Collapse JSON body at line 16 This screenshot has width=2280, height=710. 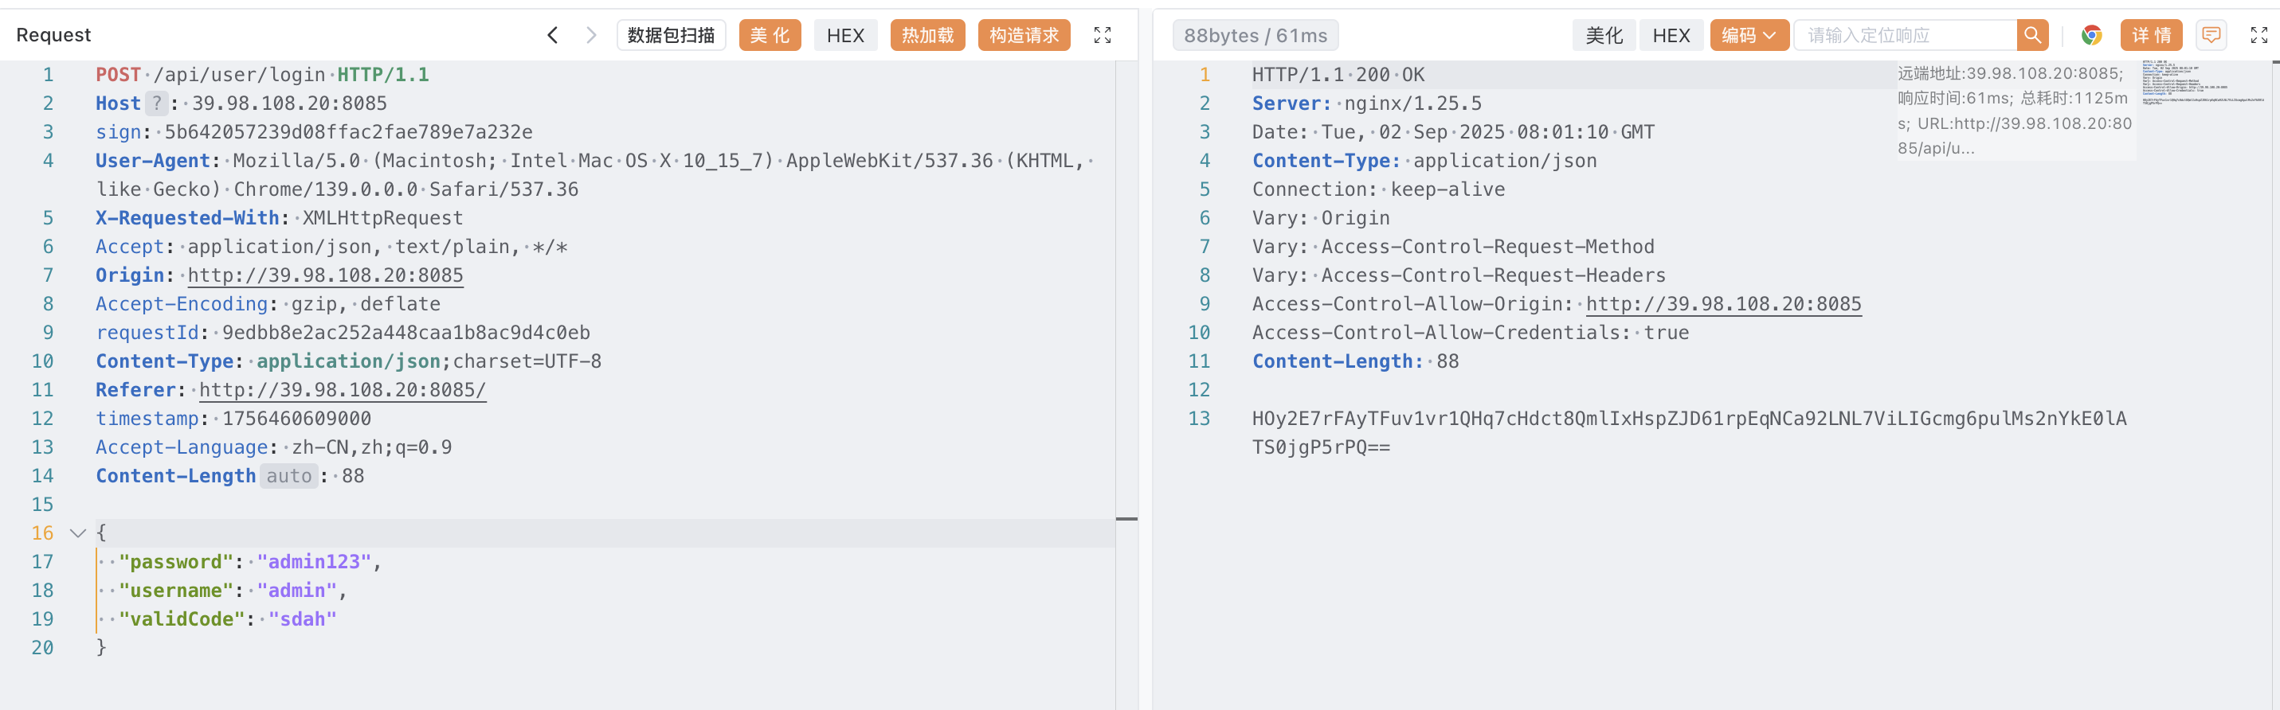[78, 533]
